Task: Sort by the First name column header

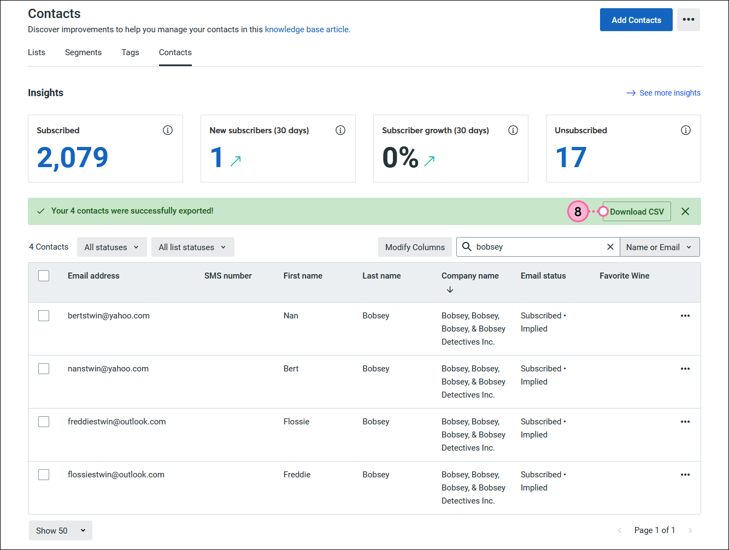Action: point(303,276)
